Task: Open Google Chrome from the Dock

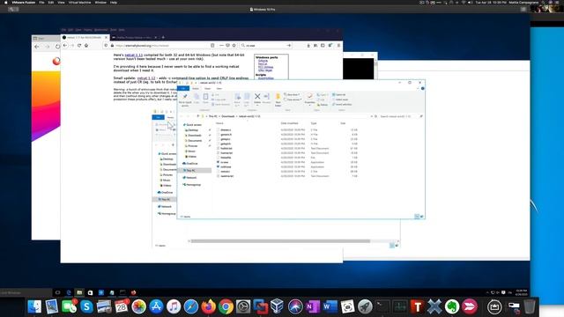Action: [x=226, y=306]
